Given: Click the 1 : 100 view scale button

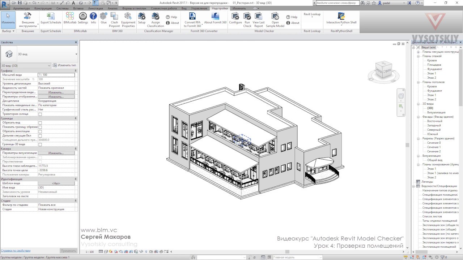Looking at the screenshot, I should pos(90,252).
